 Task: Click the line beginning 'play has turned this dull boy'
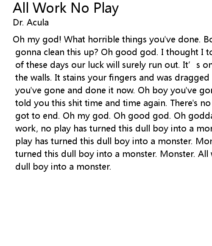coord(114,141)
